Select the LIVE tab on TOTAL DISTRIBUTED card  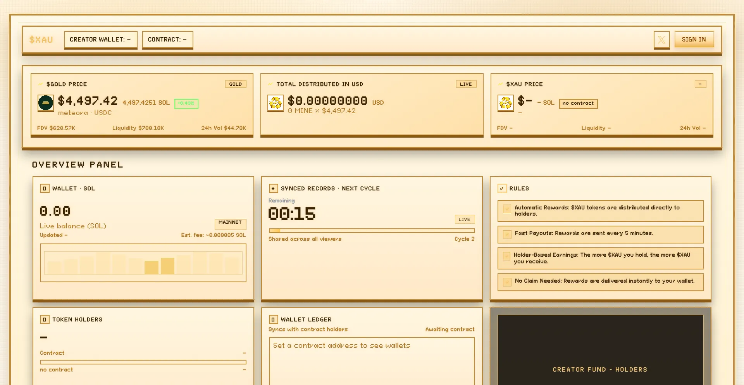466,84
